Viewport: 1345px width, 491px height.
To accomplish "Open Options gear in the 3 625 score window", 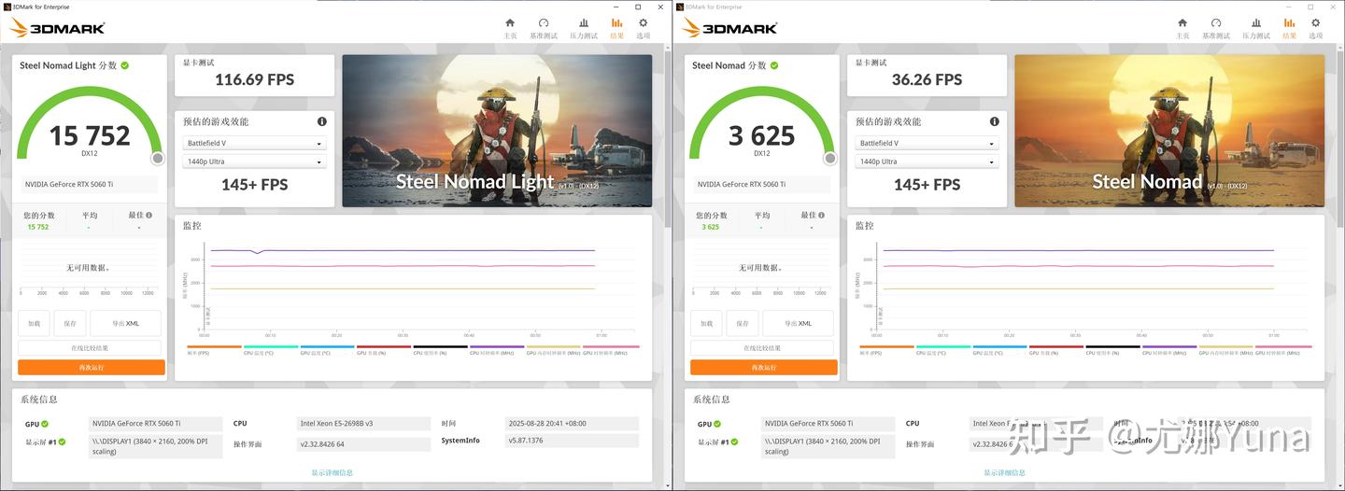I will 1315,28.
